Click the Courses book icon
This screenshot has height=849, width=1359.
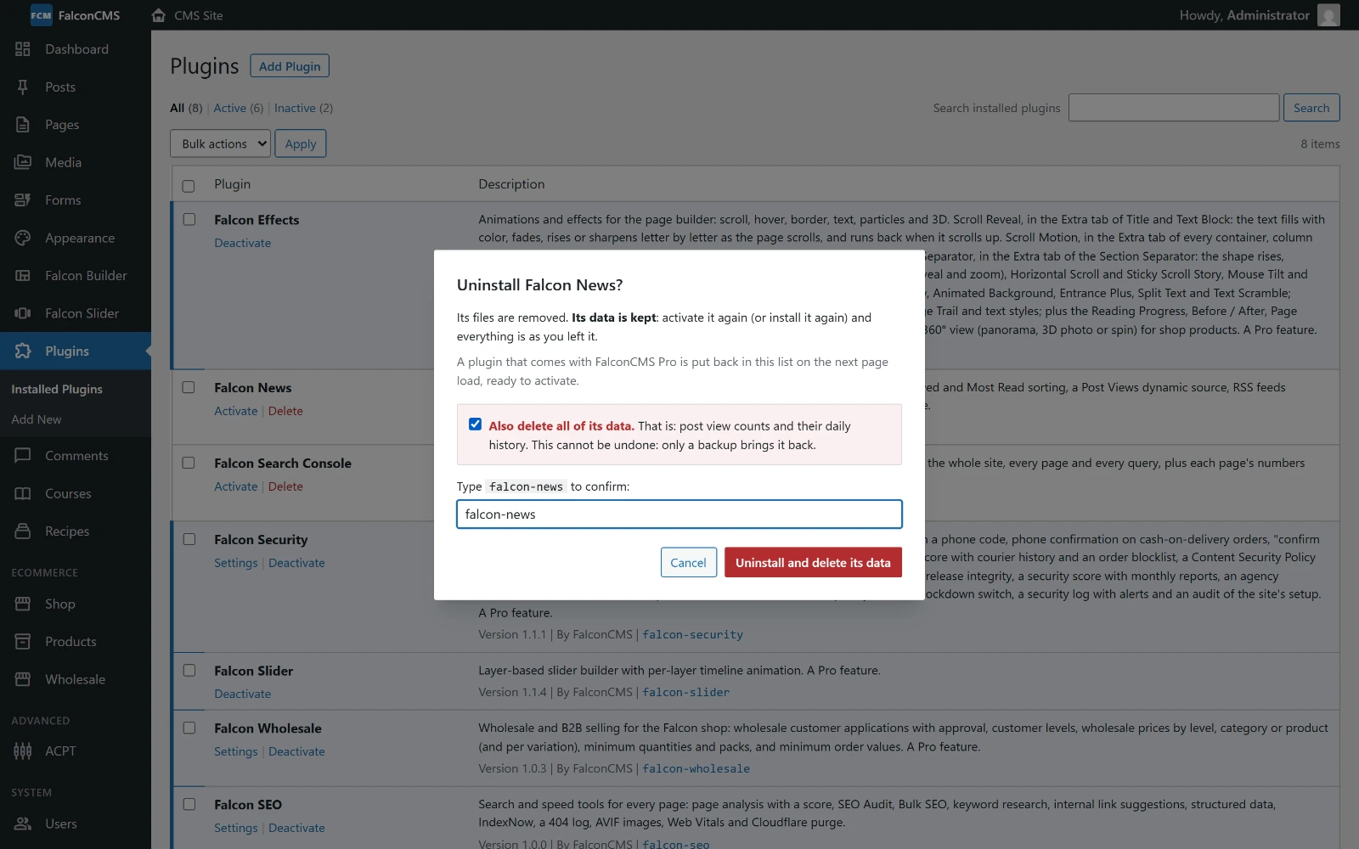point(23,493)
